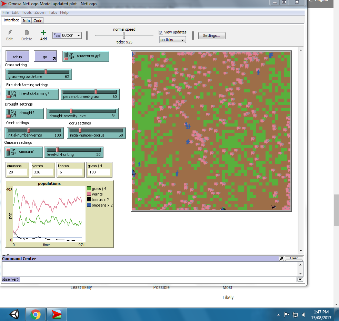Image resolution: width=339 pixels, height=321 pixels.
Task: Open the Edit menu
Action: pyautogui.click(x=15, y=12)
